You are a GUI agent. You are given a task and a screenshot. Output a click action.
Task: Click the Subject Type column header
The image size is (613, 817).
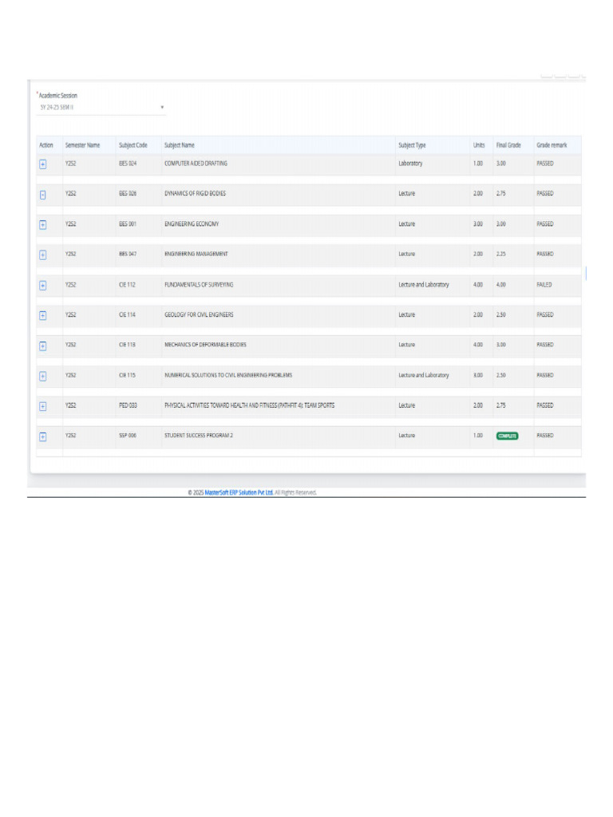412,145
